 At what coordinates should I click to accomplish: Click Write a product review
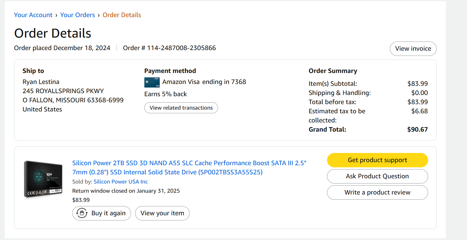pos(377,192)
